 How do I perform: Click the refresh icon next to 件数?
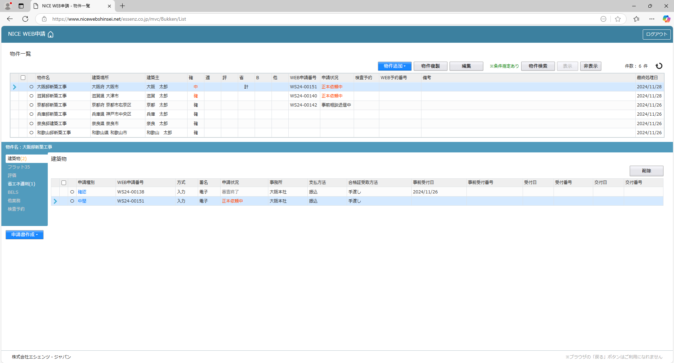(x=659, y=66)
